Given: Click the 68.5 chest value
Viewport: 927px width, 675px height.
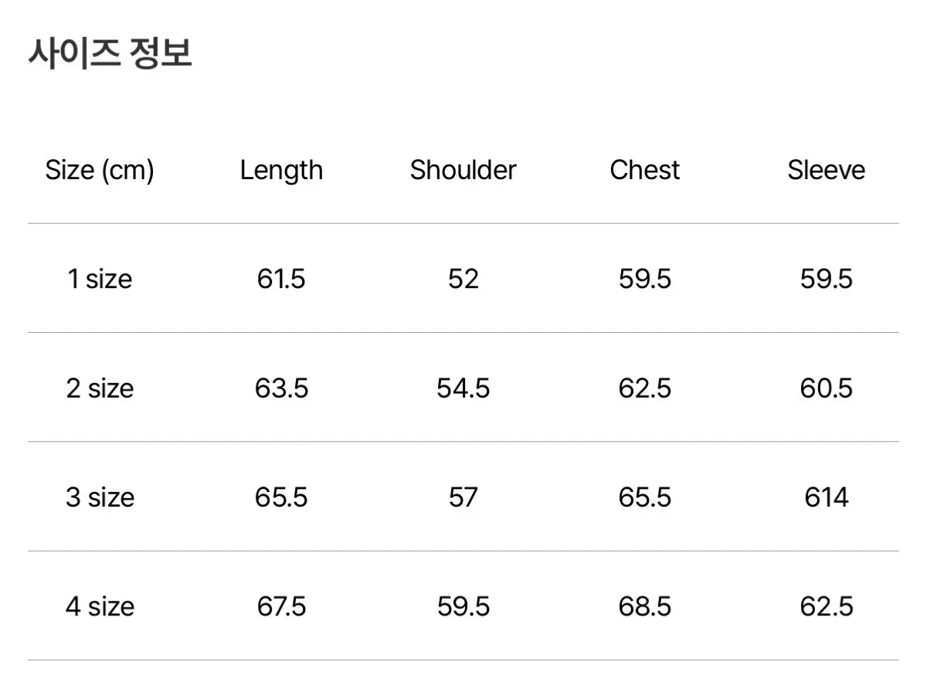Looking at the screenshot, I should click(644, 606).
